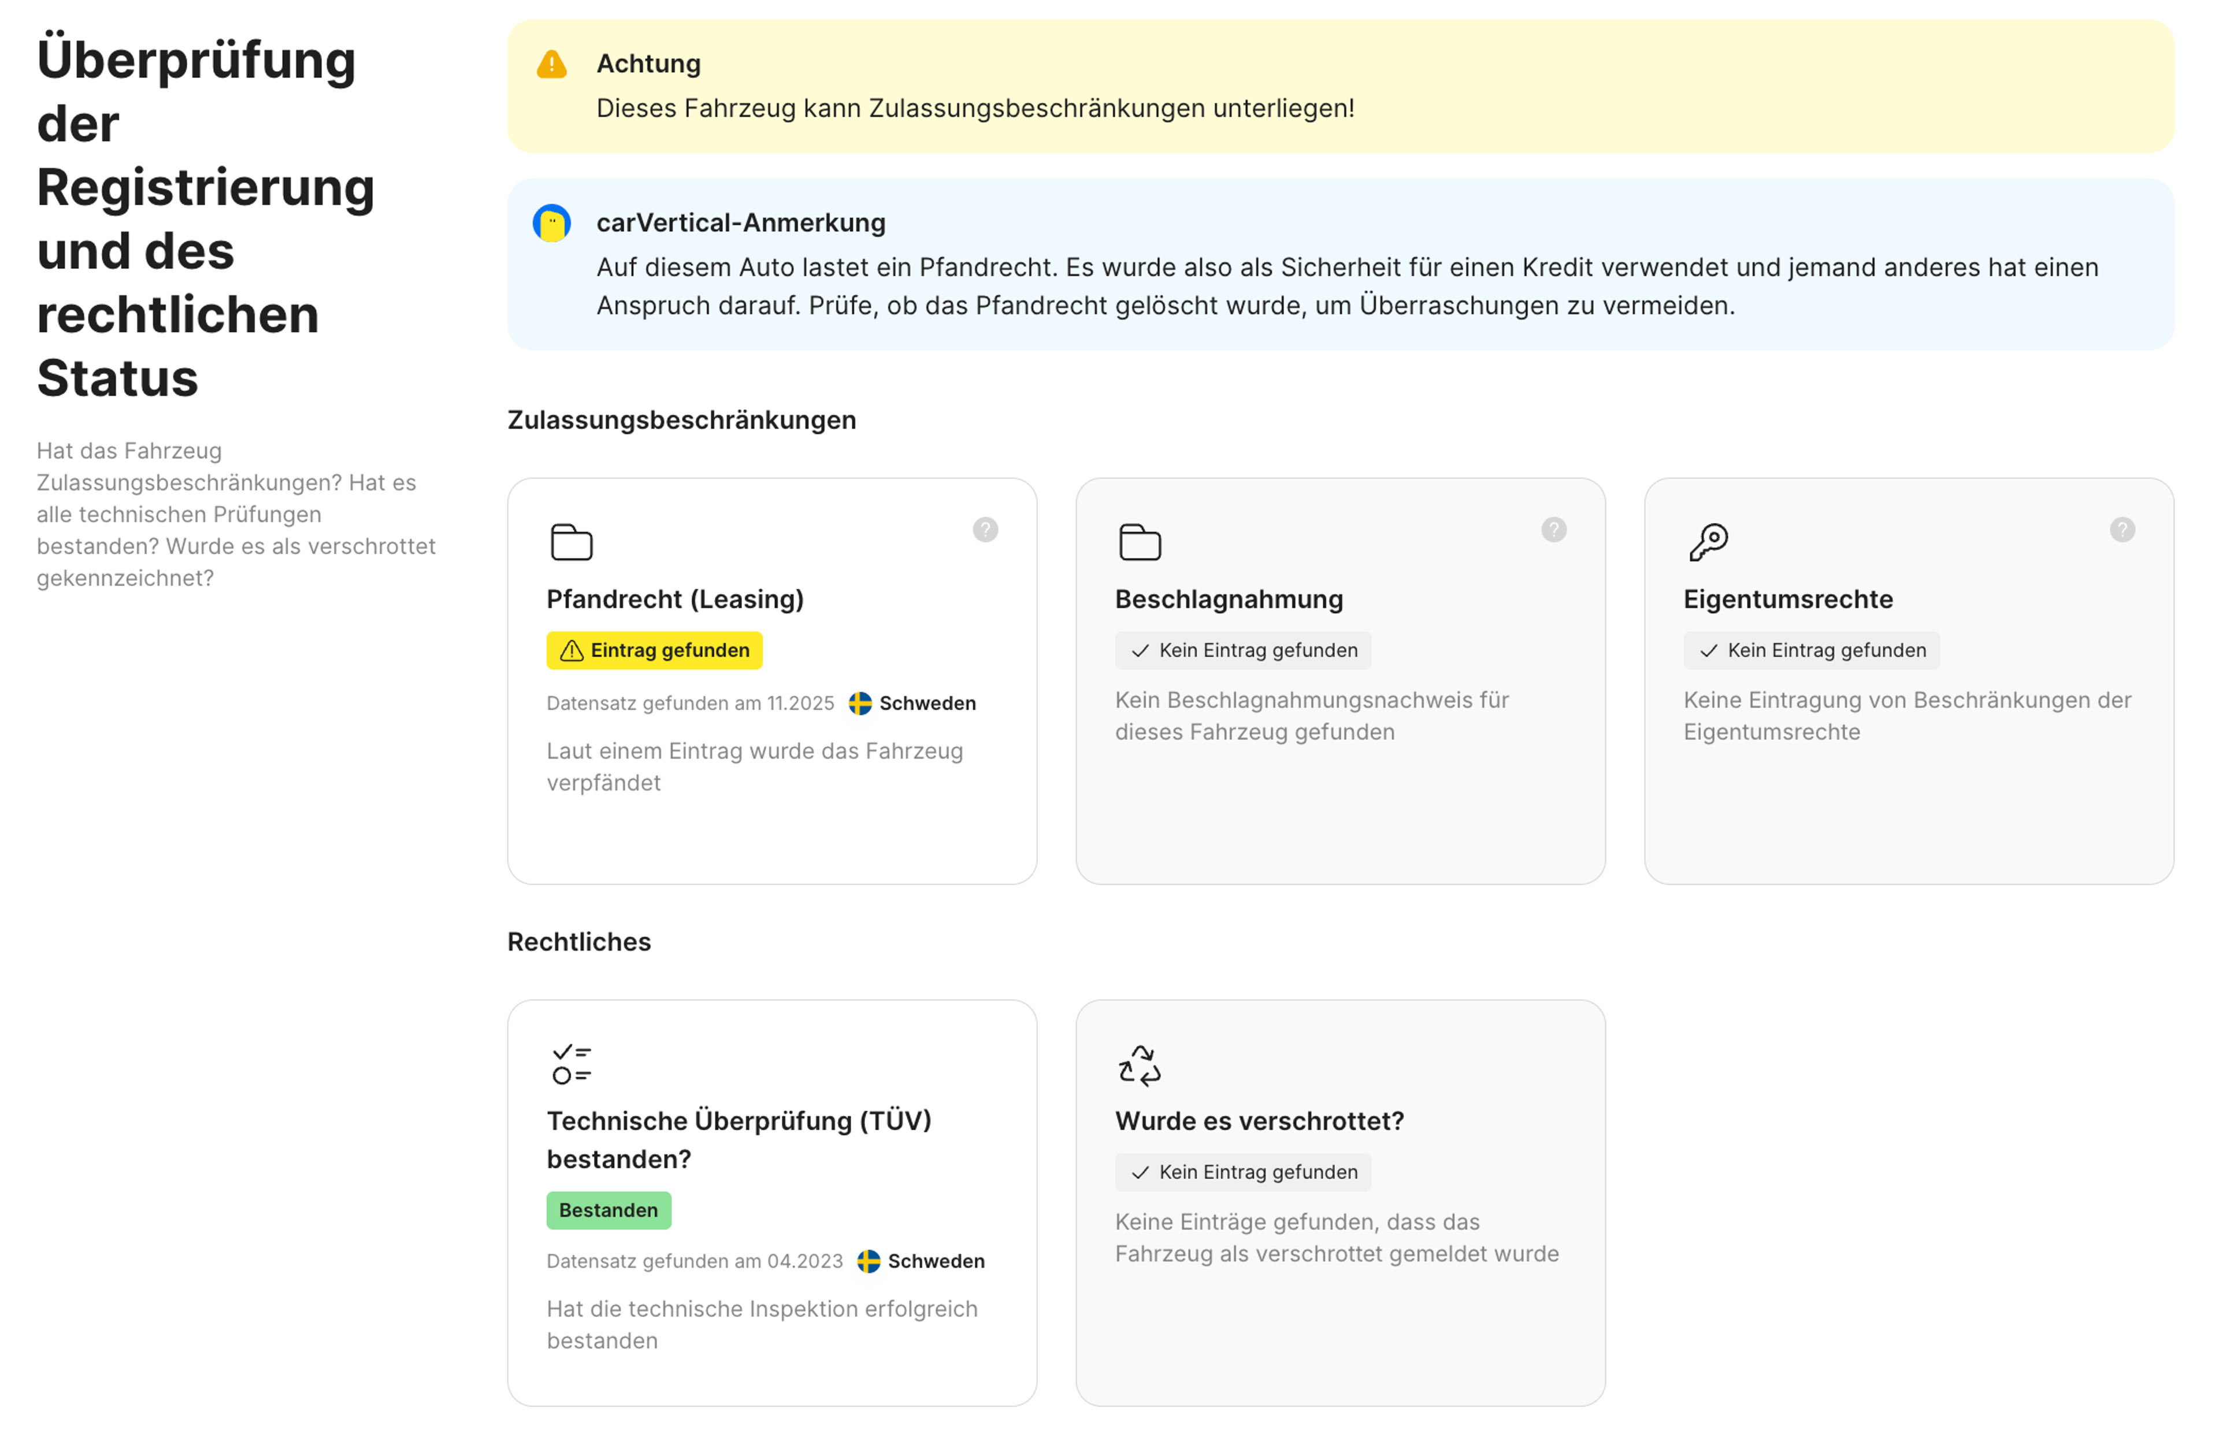
Task: Click sidebar description 'Hat das Fahrzeug Zulassungsbeschränkungen?'
Action: [236, 515]
